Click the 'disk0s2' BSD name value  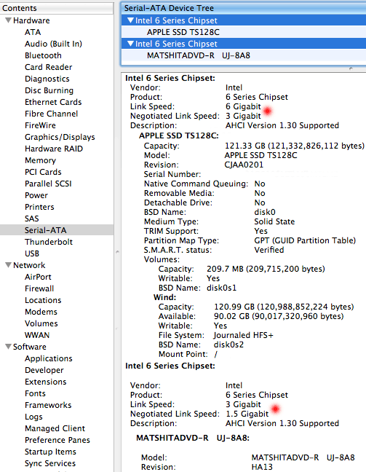[x=228, y=345]
